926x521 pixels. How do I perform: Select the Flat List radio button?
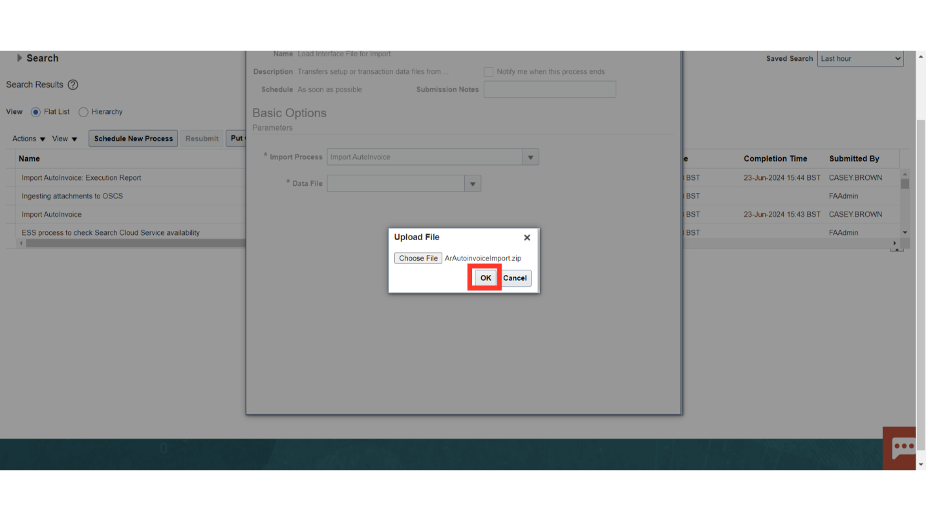(36, 112)
